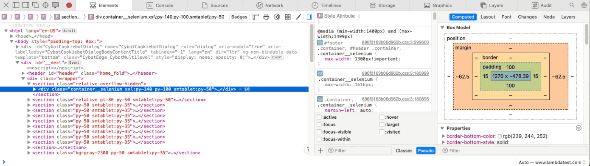Click Event badge beside div id __next
Image resolution: width=590 pixels, height=166 pixels.
[74, 63]
